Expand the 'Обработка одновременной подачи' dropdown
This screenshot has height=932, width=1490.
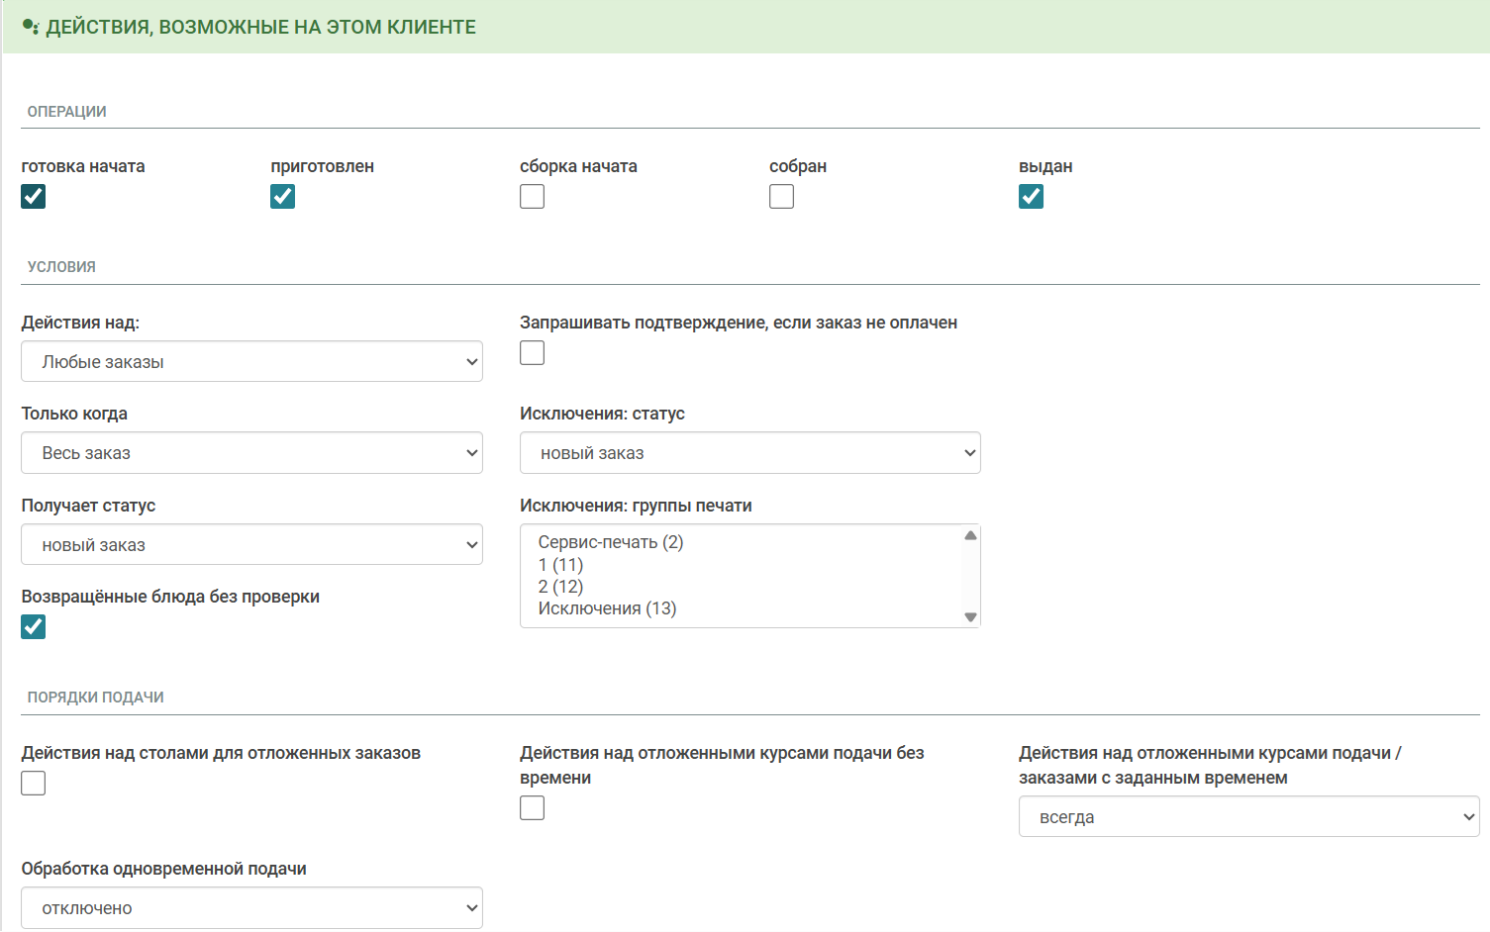tap(251, 908)
